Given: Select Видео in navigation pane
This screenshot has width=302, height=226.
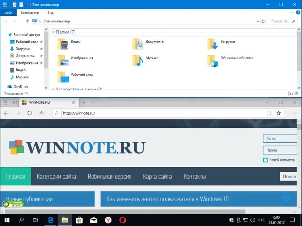Looking at the screenshot, I should pyautogui.click(x=18, y=70).
